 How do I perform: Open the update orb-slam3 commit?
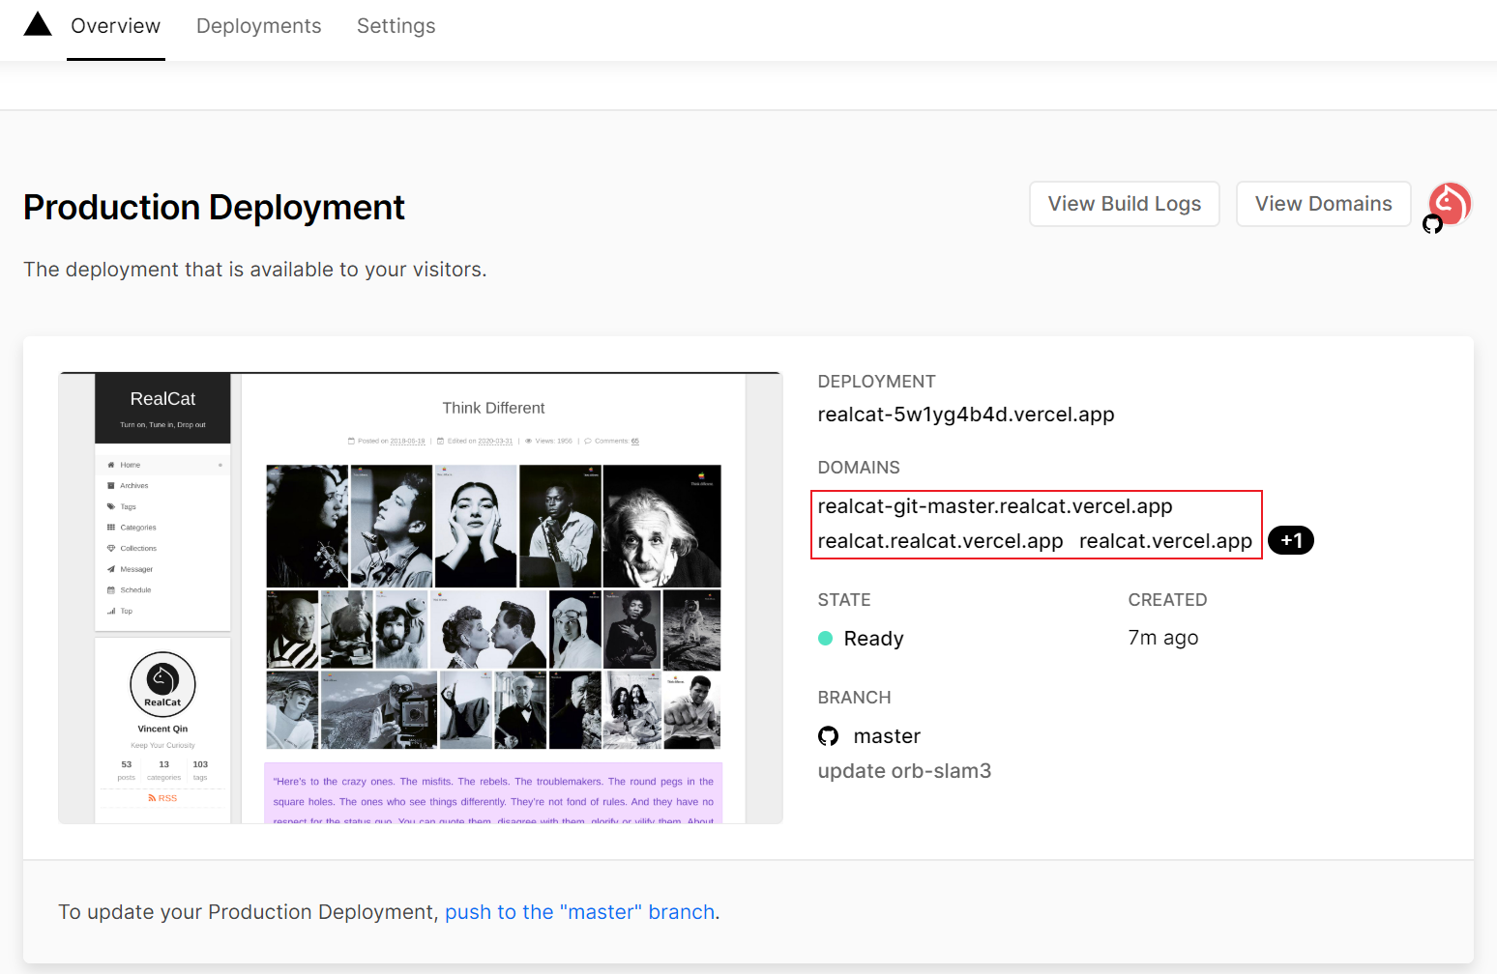coord(904,771)
